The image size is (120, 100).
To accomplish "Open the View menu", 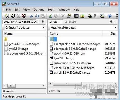I will [x=26, y=10].
